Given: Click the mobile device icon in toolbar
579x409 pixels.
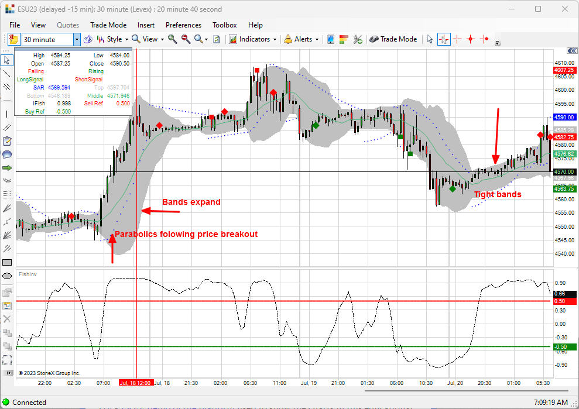Looking at the screenshot, I should coord(330,39).
